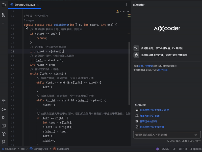Click the TODO panel icon in left sidebar
202x152 pixels.
click(x=3, y=102)
